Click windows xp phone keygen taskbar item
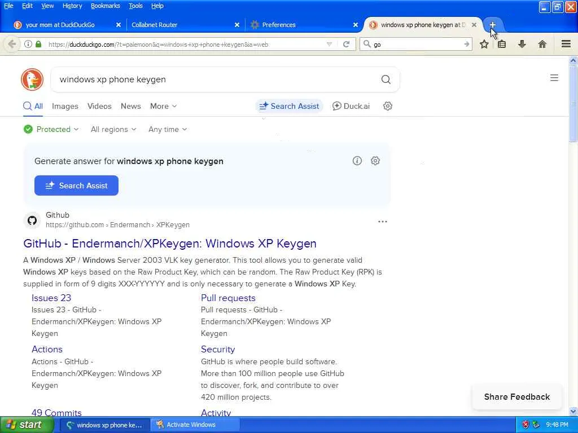Viewport: 578px width, 433px height. (x=104, y=425)
